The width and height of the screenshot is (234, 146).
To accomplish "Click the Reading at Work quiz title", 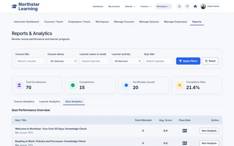I will pos(50,141).
